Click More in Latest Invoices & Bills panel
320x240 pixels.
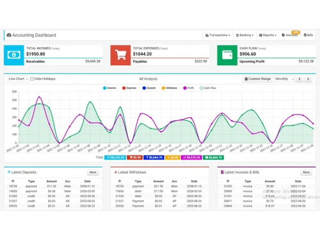[x=306, y=172]
